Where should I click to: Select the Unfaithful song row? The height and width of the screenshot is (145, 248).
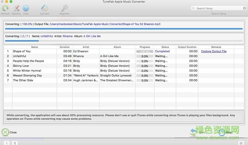click(x=124, y=56)
